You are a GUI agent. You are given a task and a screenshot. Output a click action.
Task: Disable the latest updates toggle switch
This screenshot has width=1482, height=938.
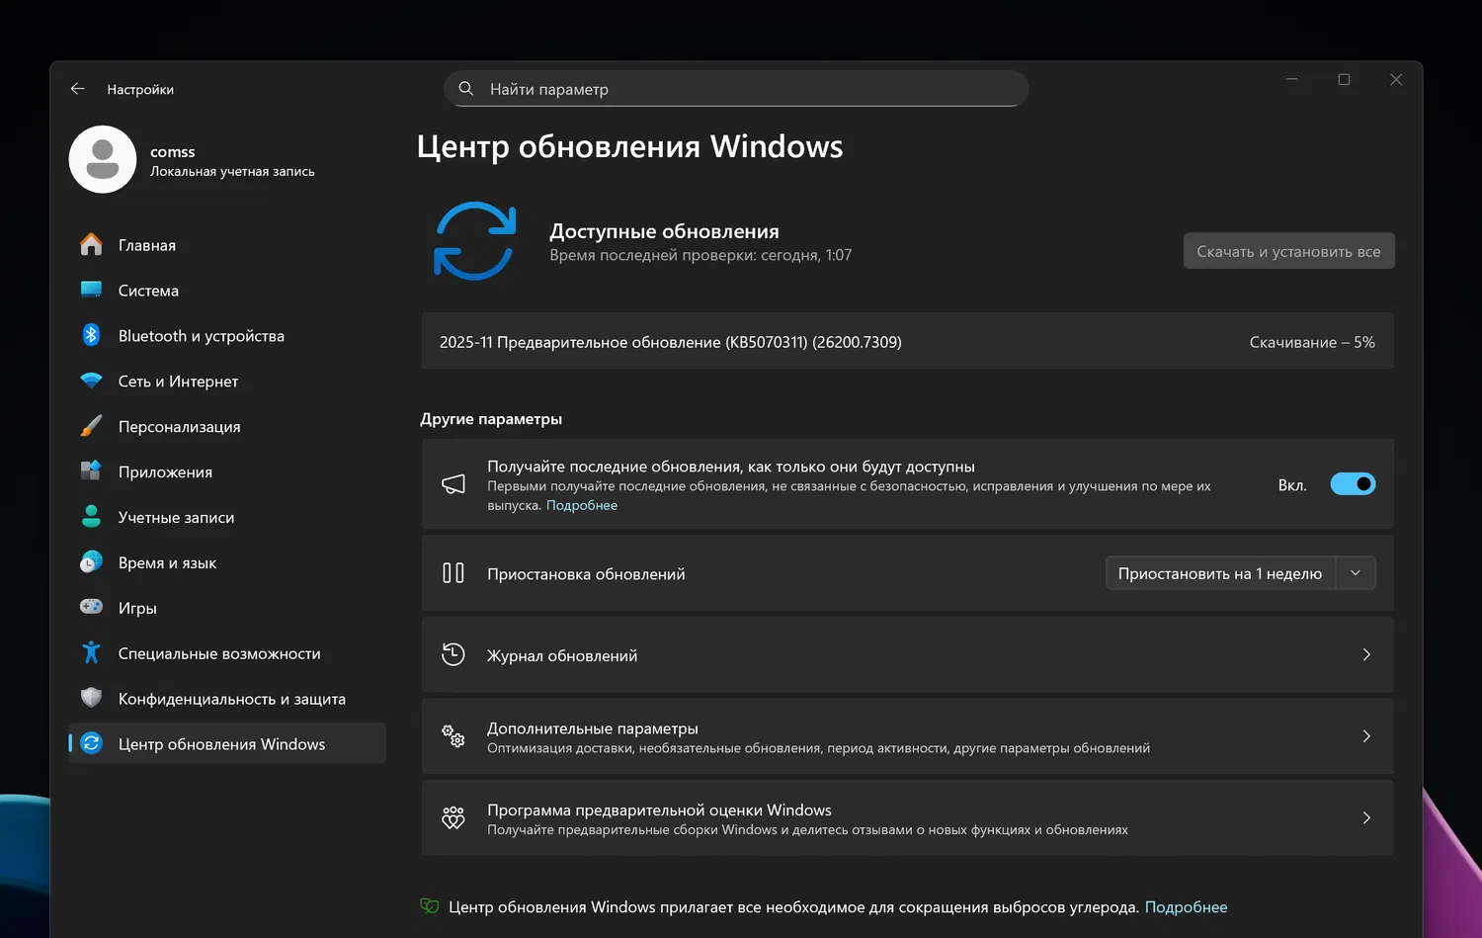1353,484
